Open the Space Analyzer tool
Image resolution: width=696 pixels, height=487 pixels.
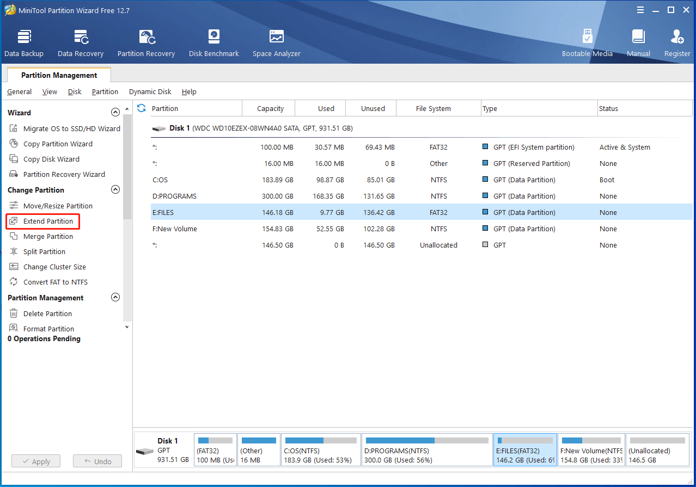[x=277, y=43]
